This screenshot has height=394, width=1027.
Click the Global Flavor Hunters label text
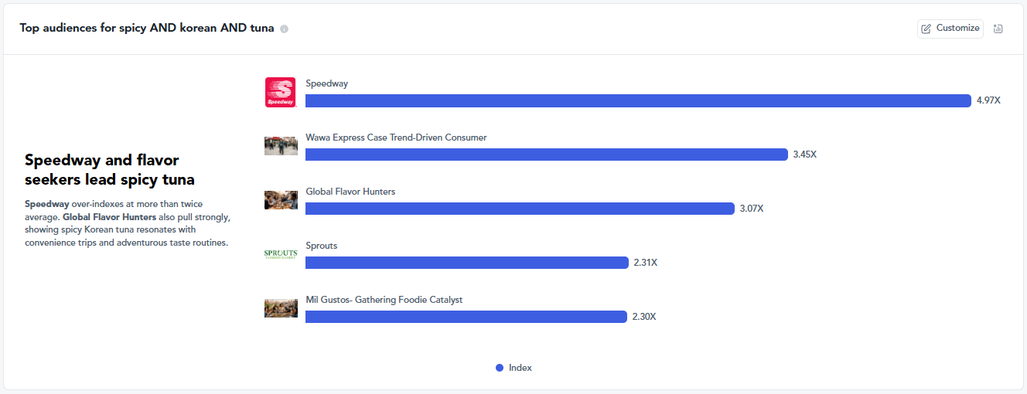[350, 192]
